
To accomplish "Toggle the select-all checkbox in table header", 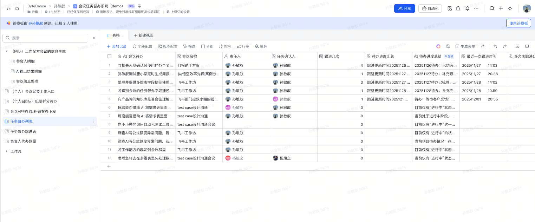I will click(x=109, y=56).
